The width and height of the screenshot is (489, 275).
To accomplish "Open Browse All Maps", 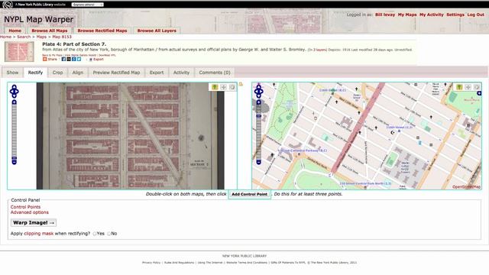I will point(50,31).
